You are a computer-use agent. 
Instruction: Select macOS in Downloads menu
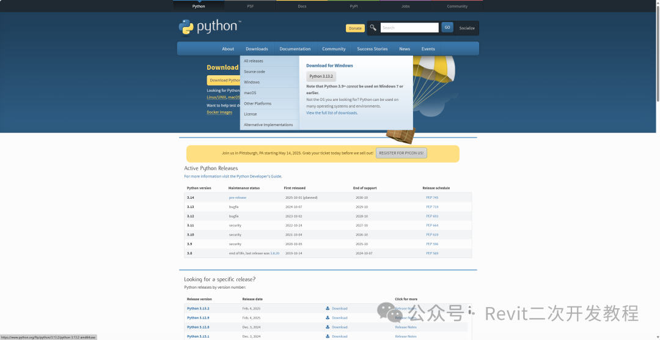(269, 93)
